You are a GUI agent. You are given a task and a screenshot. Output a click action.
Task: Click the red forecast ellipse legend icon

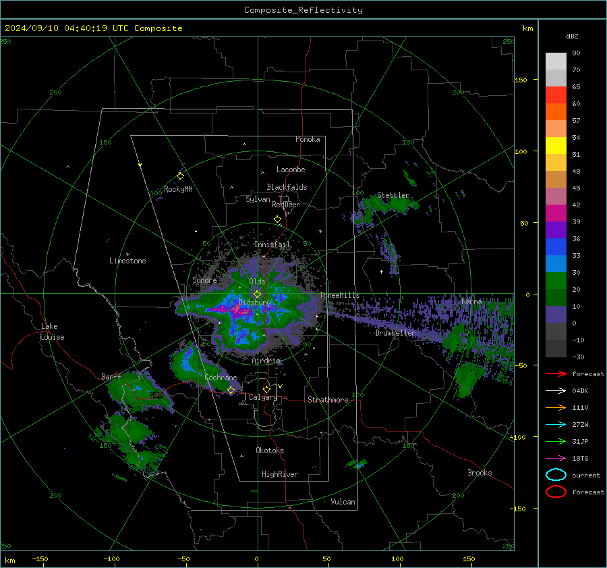pos(556,492)
